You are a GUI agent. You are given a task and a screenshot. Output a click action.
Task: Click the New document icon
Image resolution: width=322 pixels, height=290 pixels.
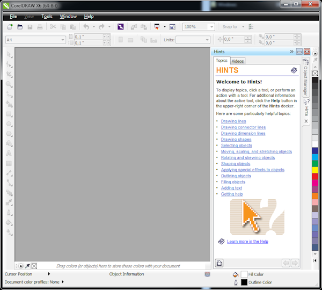tap(9, 26)
